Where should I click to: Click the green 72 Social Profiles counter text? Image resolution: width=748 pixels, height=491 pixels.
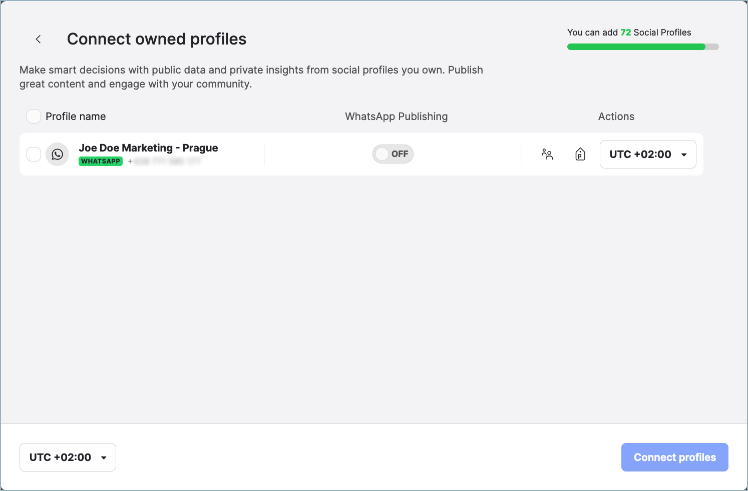(625, 32)
